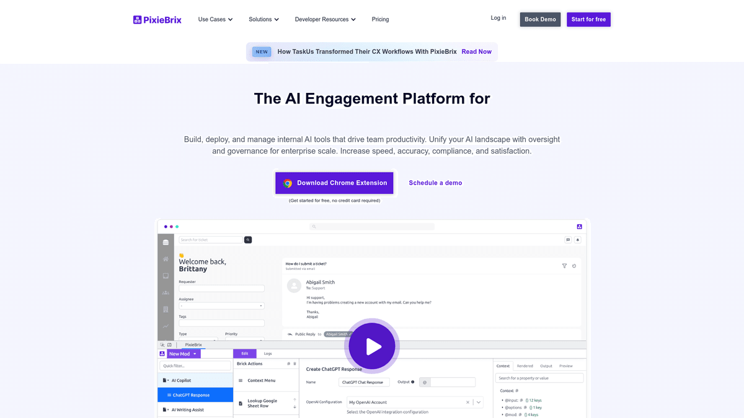Click the PixieBrix icon beside New Mod
Viewport: 744px width, 418px height.
162,354
